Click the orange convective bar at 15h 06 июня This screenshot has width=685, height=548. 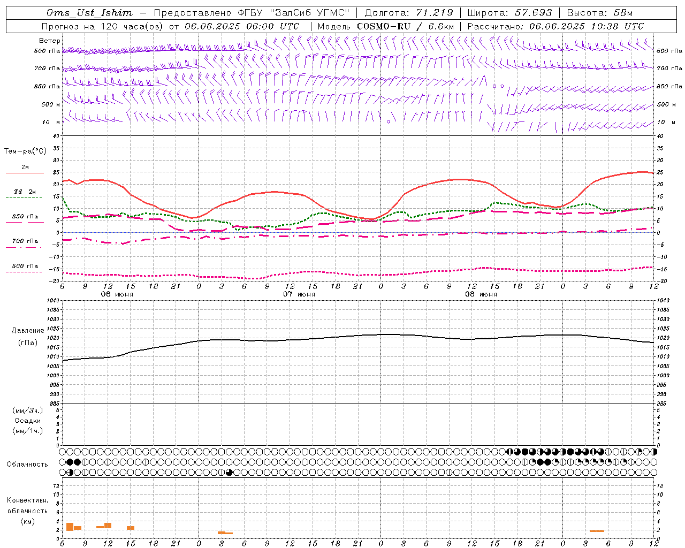(131, 528)
